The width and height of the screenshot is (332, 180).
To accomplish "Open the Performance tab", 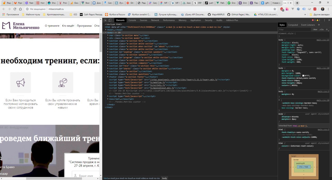I will click(169, 20).
